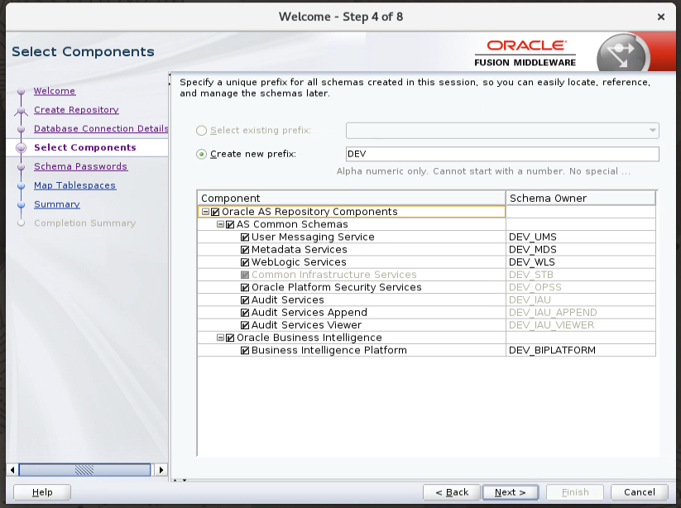Click the Back button
Image resolution: width=681 pixels, height=508 pixels.
click(452, 492)
